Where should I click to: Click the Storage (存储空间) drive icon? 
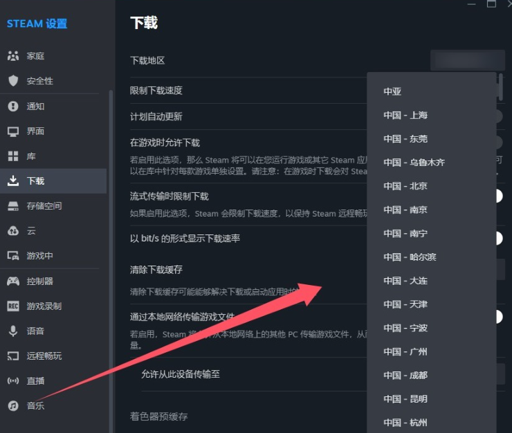click(13, 205)
